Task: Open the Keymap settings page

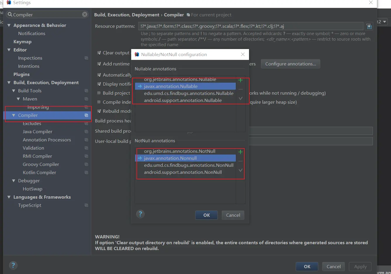Action: coord(23,42)
